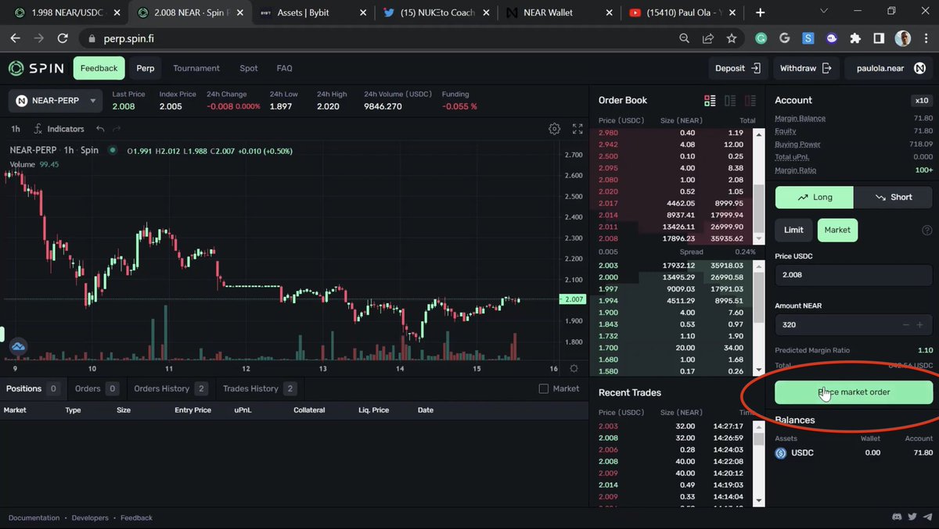Image resolution: width=939 pixels, height=529 pixels.
Task: Undo last chart action arrow
Action: pyautogui.click(x=100, y=129)
